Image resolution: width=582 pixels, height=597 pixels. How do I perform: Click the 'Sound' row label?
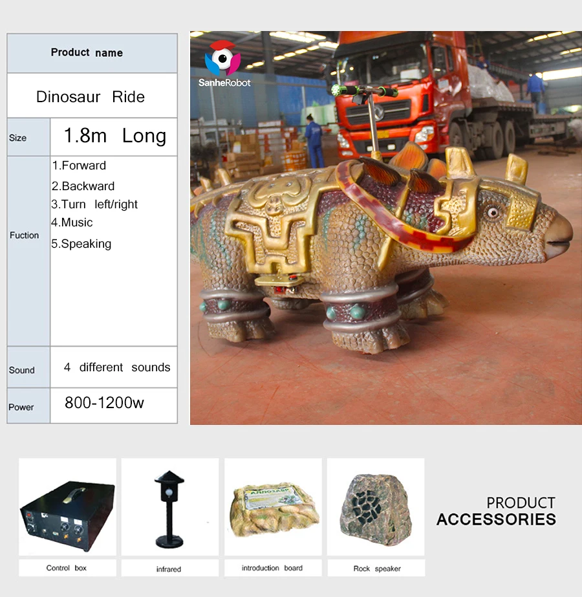coord(22,370)
